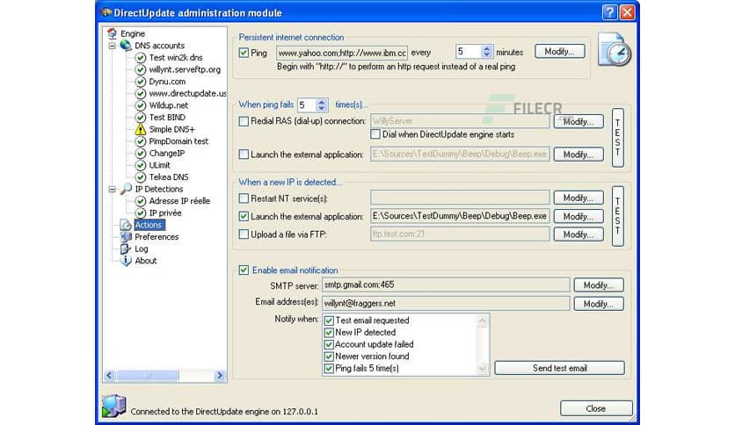Click the Ping hosts text field

click(x=342, y=53)
